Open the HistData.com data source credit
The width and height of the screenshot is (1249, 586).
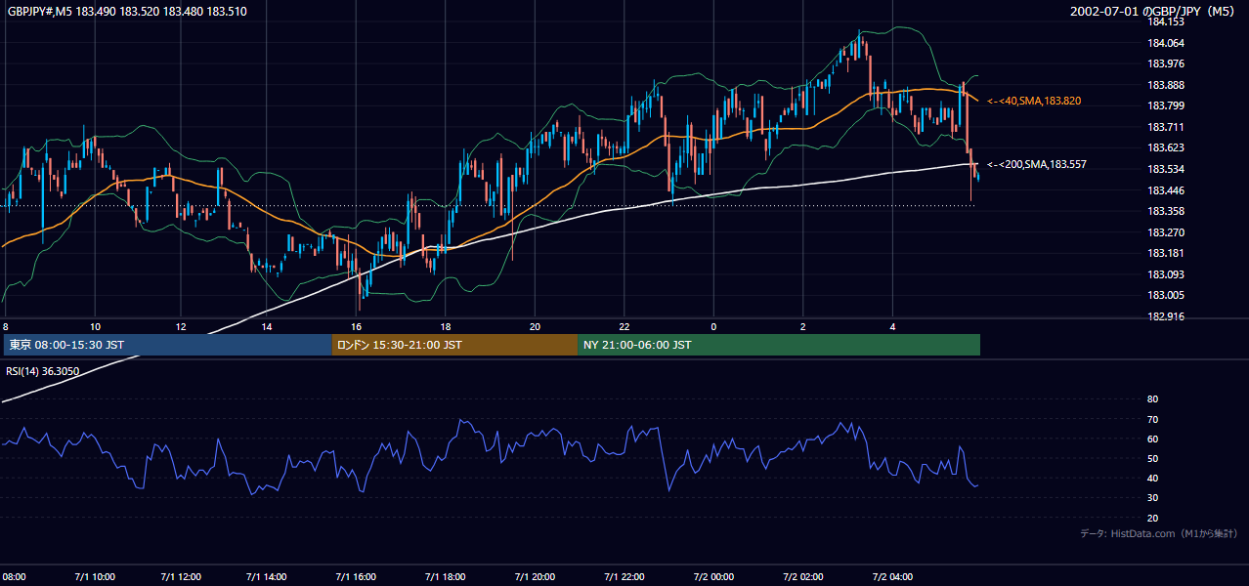1159,534
